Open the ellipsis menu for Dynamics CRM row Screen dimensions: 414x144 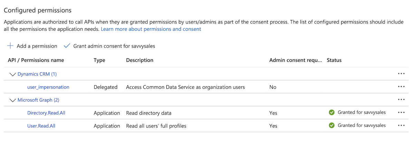point(401,74)
